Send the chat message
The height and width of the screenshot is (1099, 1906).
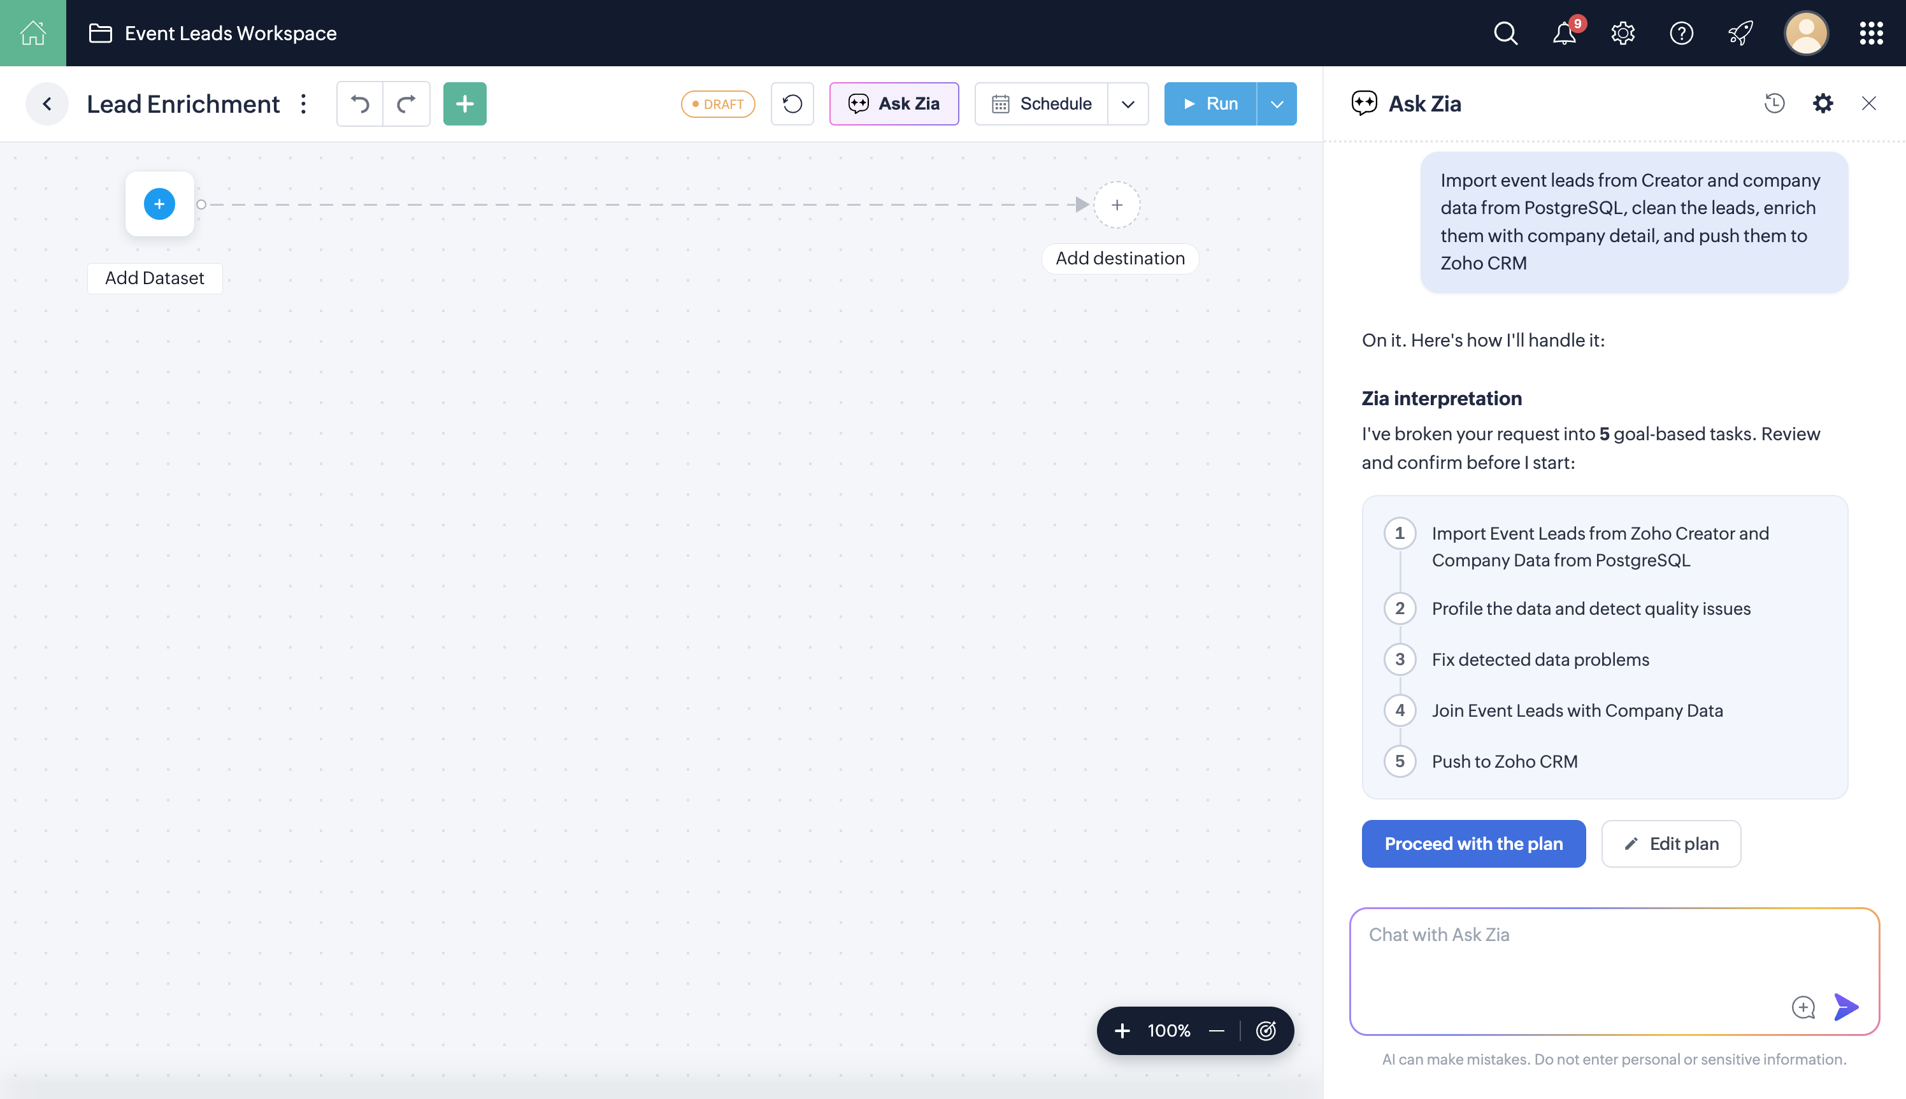[x=1845, y=1007]
